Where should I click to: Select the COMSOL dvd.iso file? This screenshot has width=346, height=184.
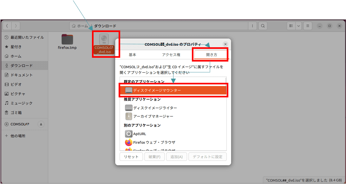click(x=104, y=44)
